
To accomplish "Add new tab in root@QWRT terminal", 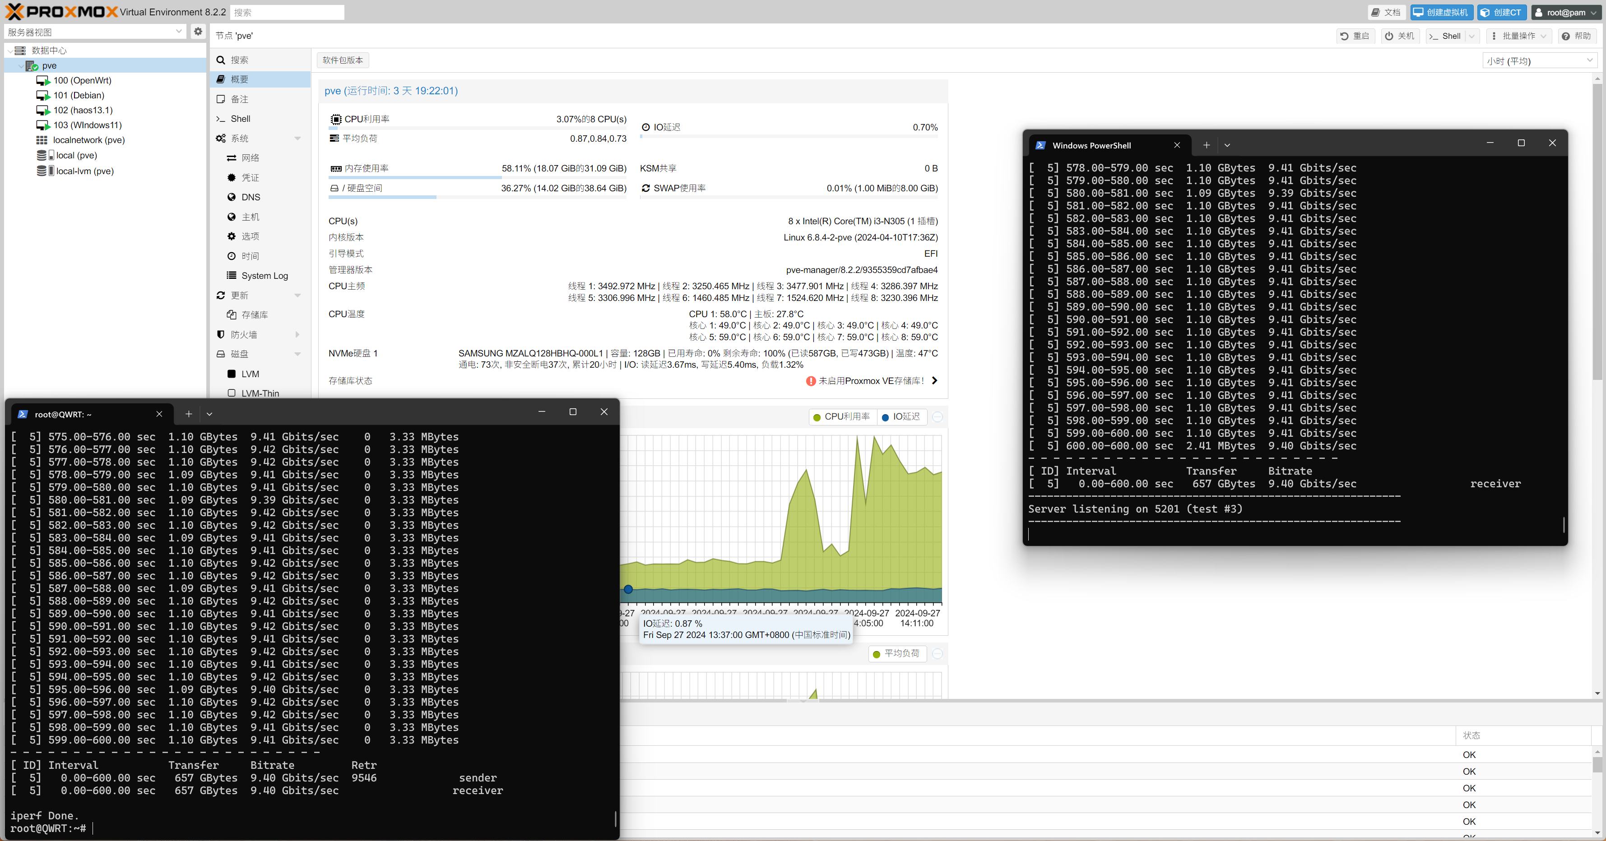I will (189, 414).
